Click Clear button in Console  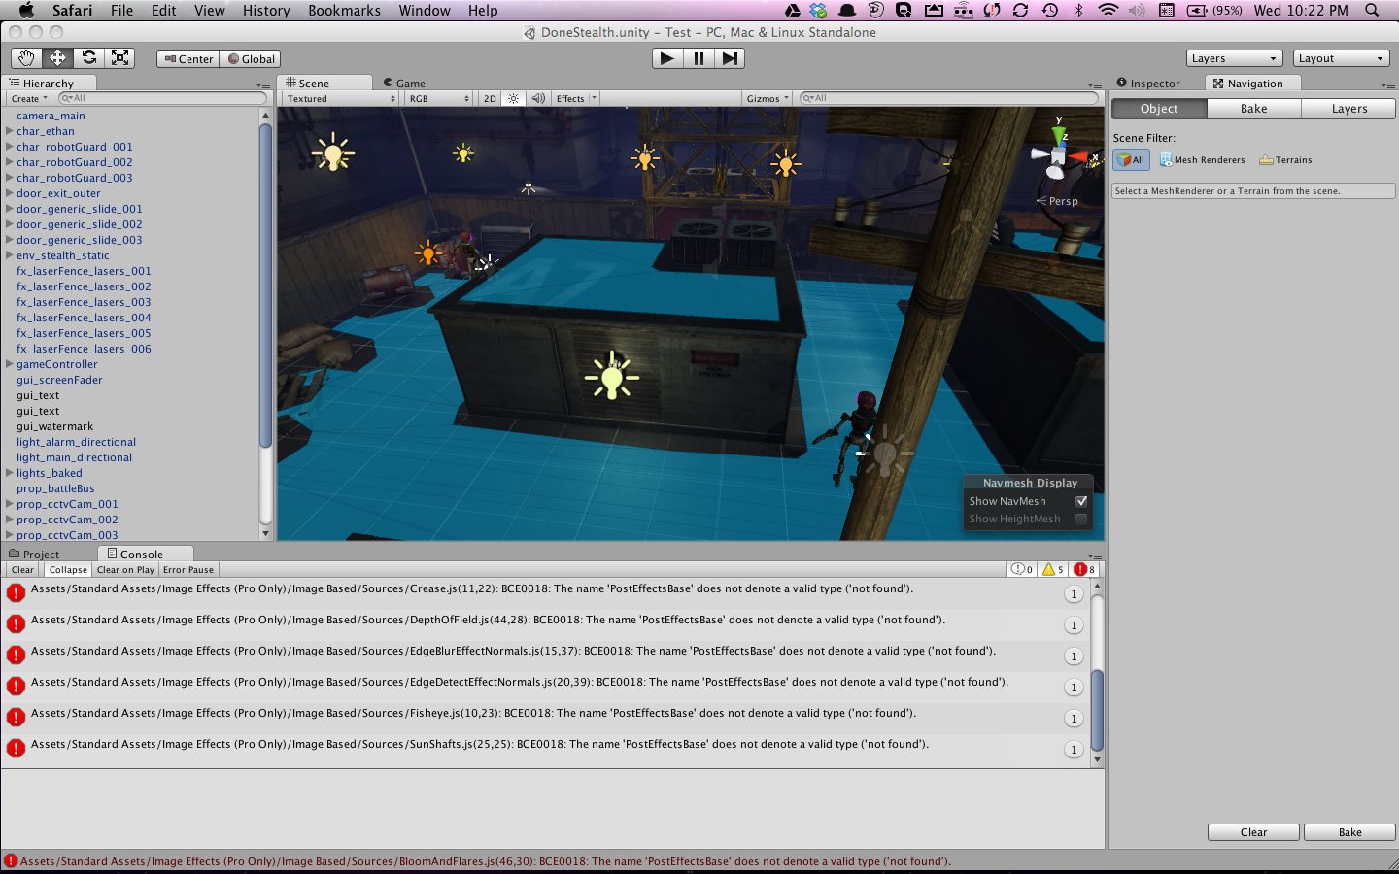coord(22,570)
